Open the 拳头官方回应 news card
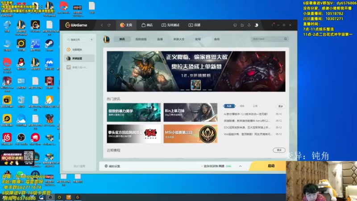The image size is (357, 201). click(x=133, y=134)
